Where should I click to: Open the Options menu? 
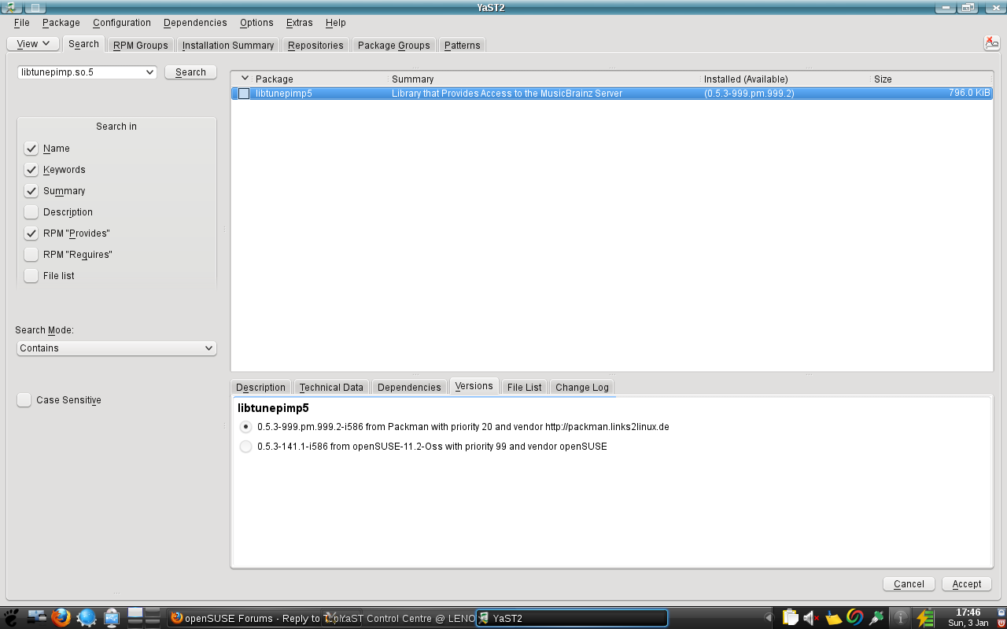coord(256,23)
